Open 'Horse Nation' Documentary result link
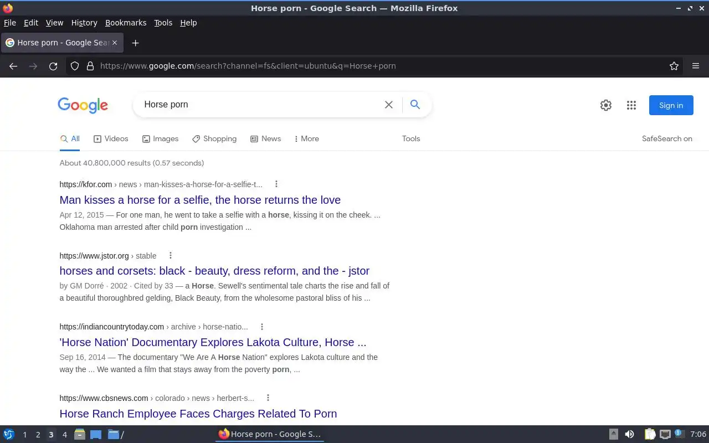Screen dimensions: 709x443 pyautogui.click(x=213, y=342)
